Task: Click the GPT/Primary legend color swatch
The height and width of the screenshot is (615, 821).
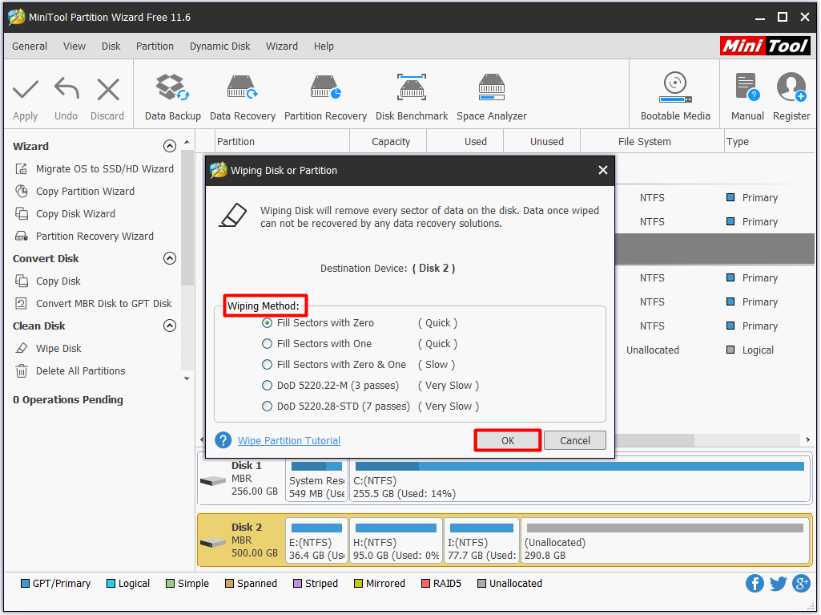Action: pyautogui.click(x=25, y=584)
